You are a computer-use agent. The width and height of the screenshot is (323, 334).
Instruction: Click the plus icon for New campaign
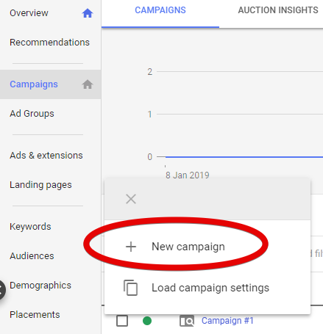(x=131, y=247)
